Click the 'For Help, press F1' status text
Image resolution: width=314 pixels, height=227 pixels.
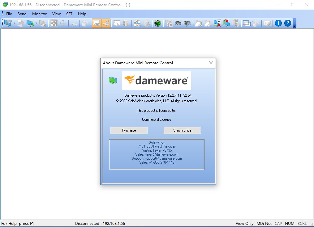coord(18,223)
